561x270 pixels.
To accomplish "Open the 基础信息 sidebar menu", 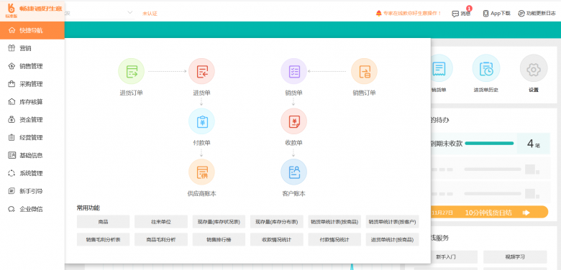I will (x=32, y=155).
